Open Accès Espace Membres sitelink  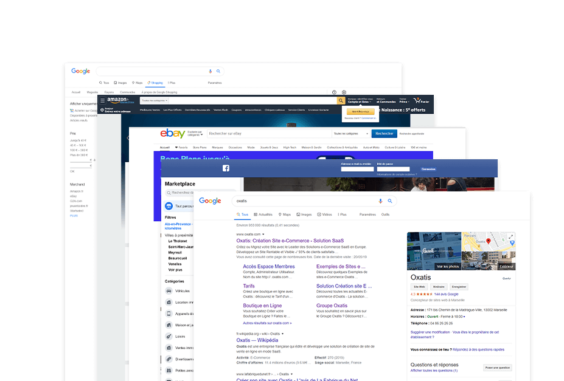coord(269,266)
